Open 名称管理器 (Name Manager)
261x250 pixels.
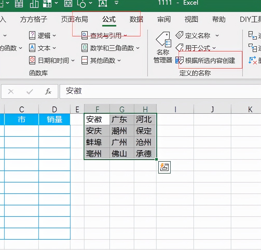click(x=163, y=48)
